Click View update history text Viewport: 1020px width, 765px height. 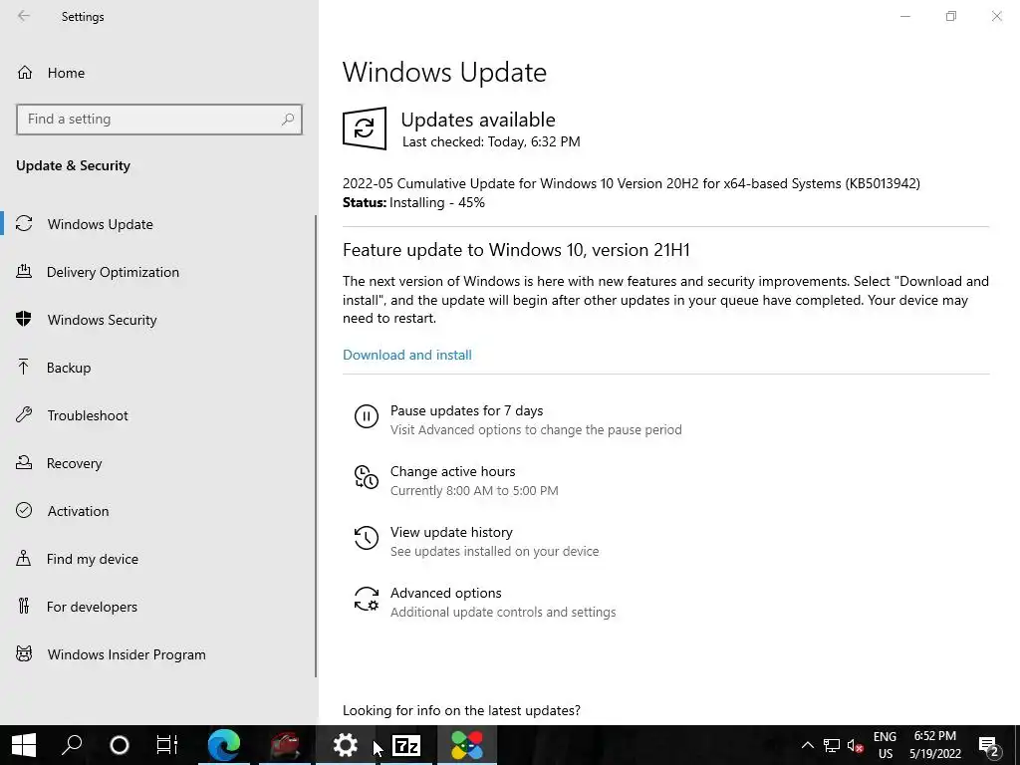[451, 532]
